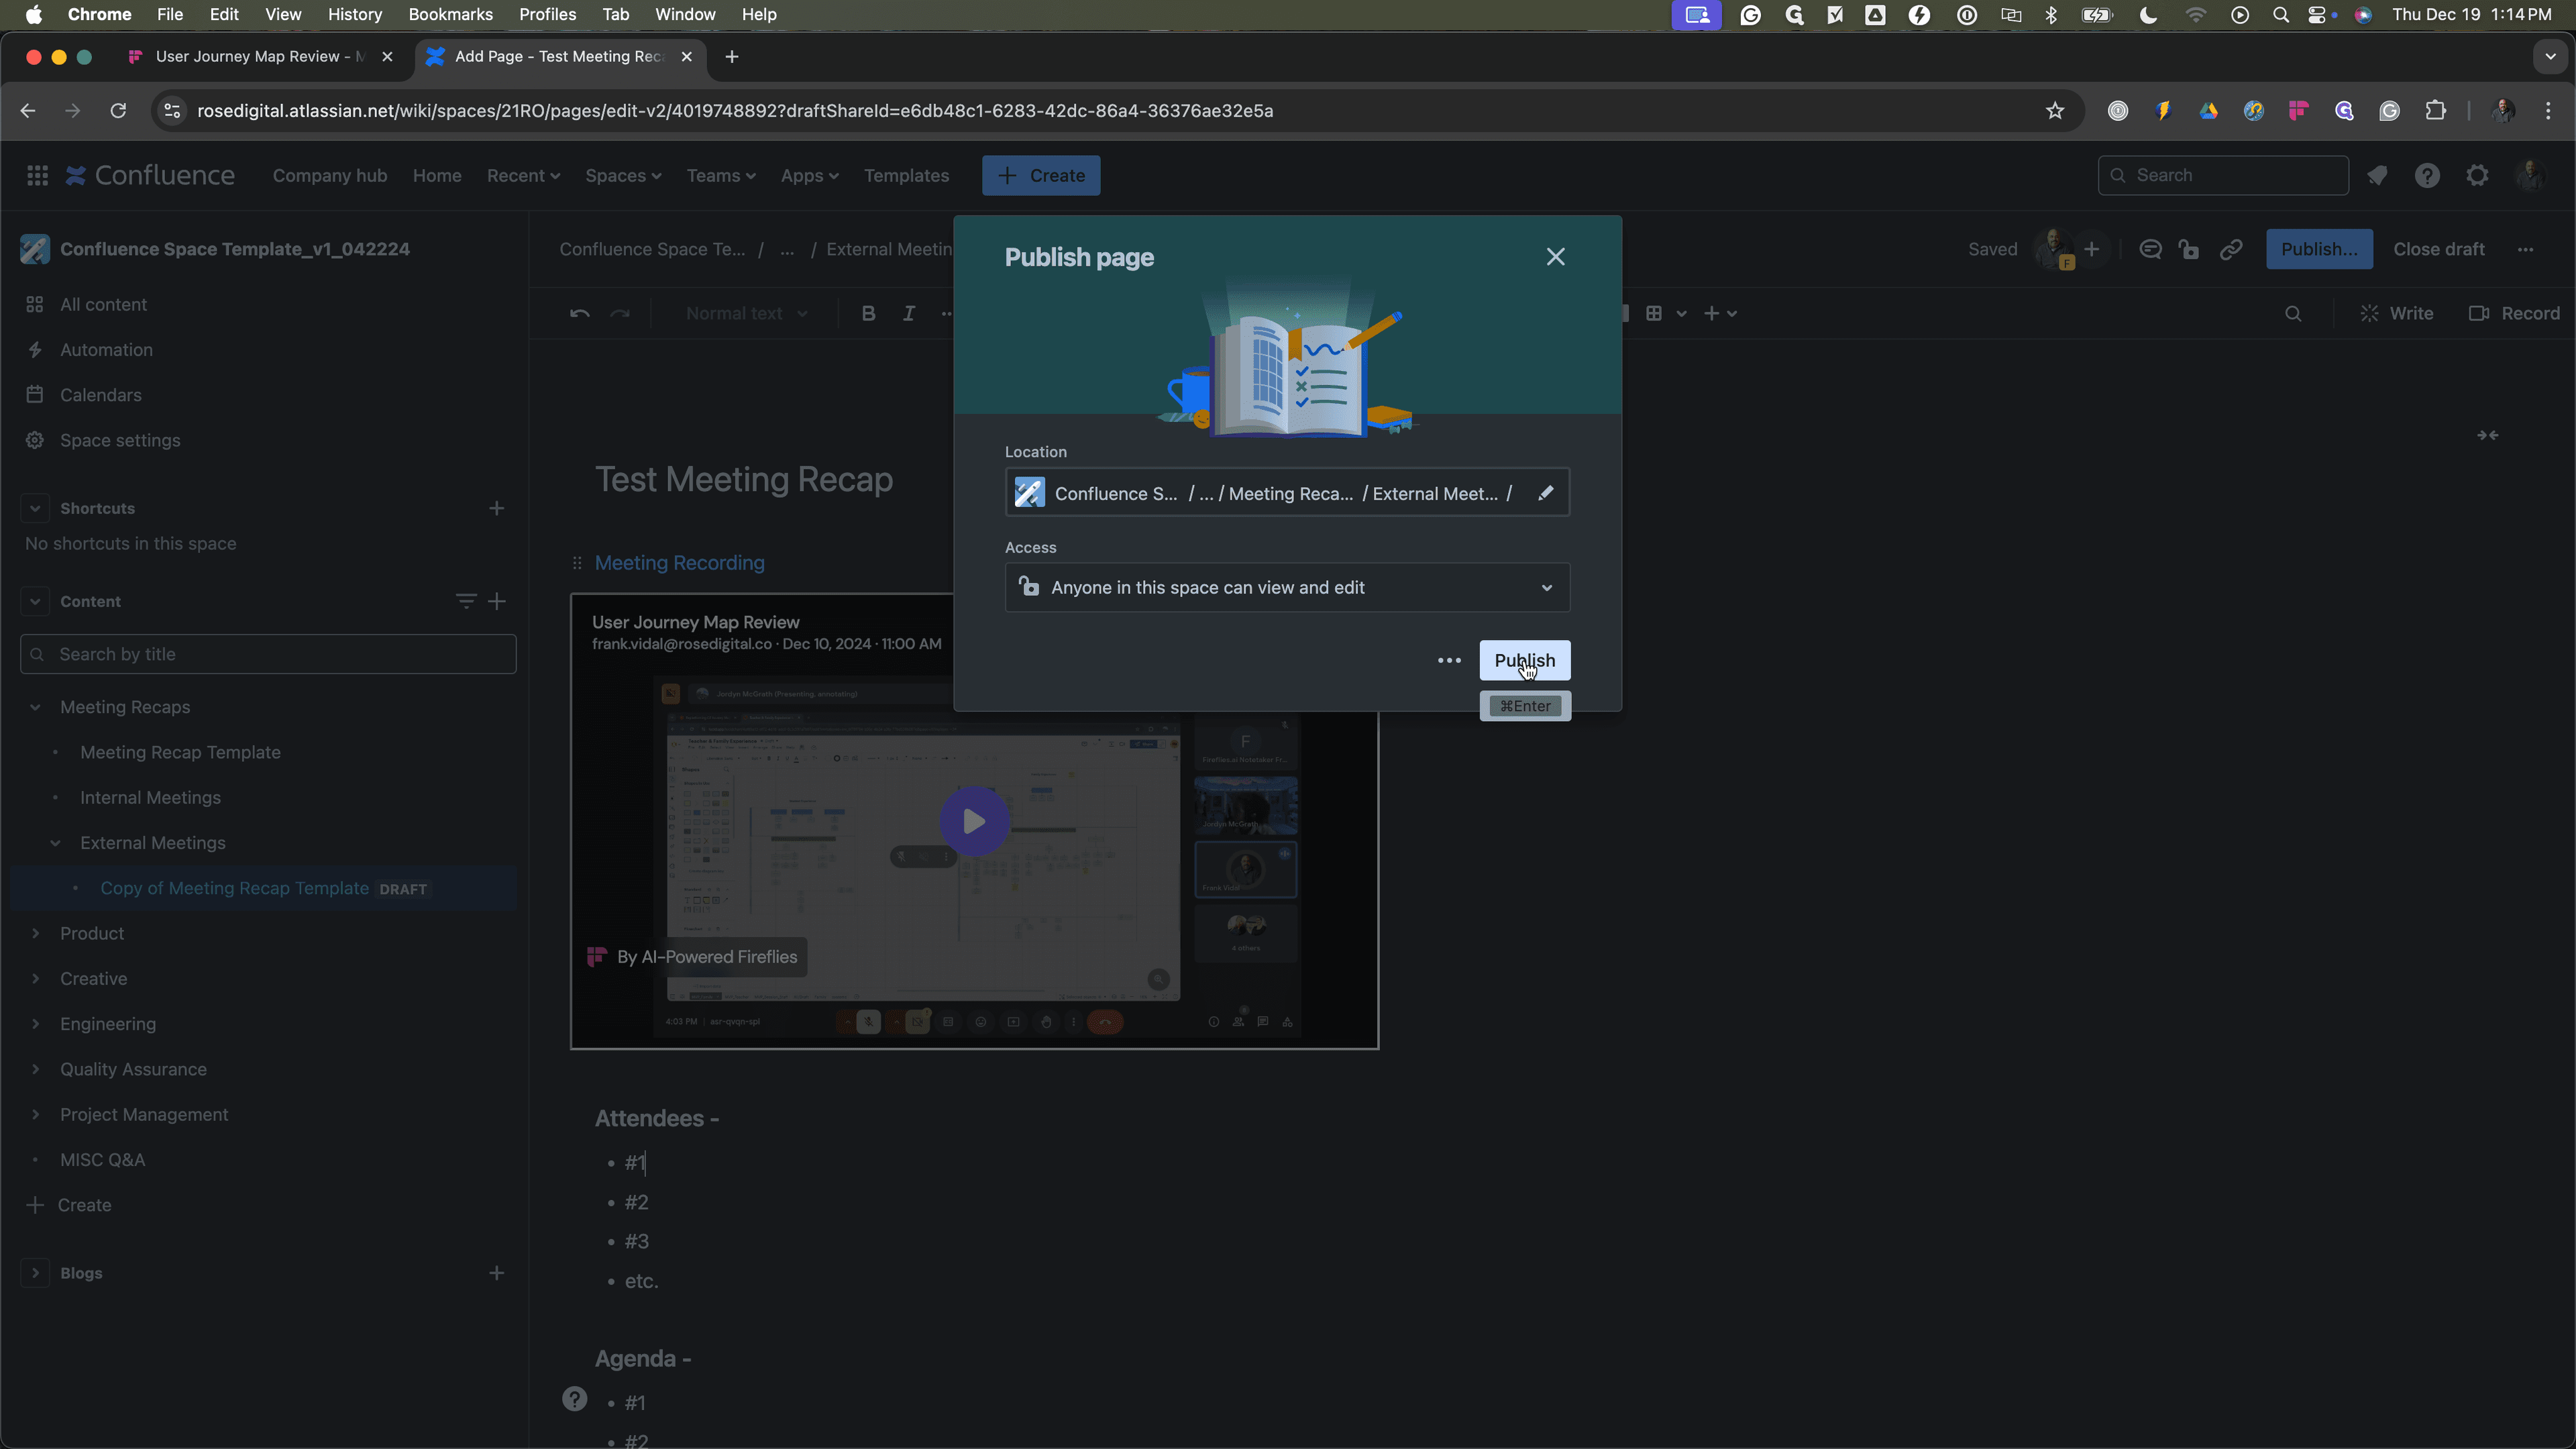
Task: Toggle italic formatting in editor toolbar
Action: (x=908, y=313)
